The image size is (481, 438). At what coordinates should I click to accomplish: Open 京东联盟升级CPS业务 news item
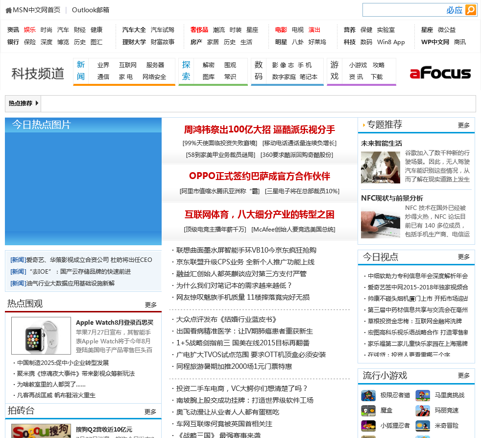[x=245, y=262]
